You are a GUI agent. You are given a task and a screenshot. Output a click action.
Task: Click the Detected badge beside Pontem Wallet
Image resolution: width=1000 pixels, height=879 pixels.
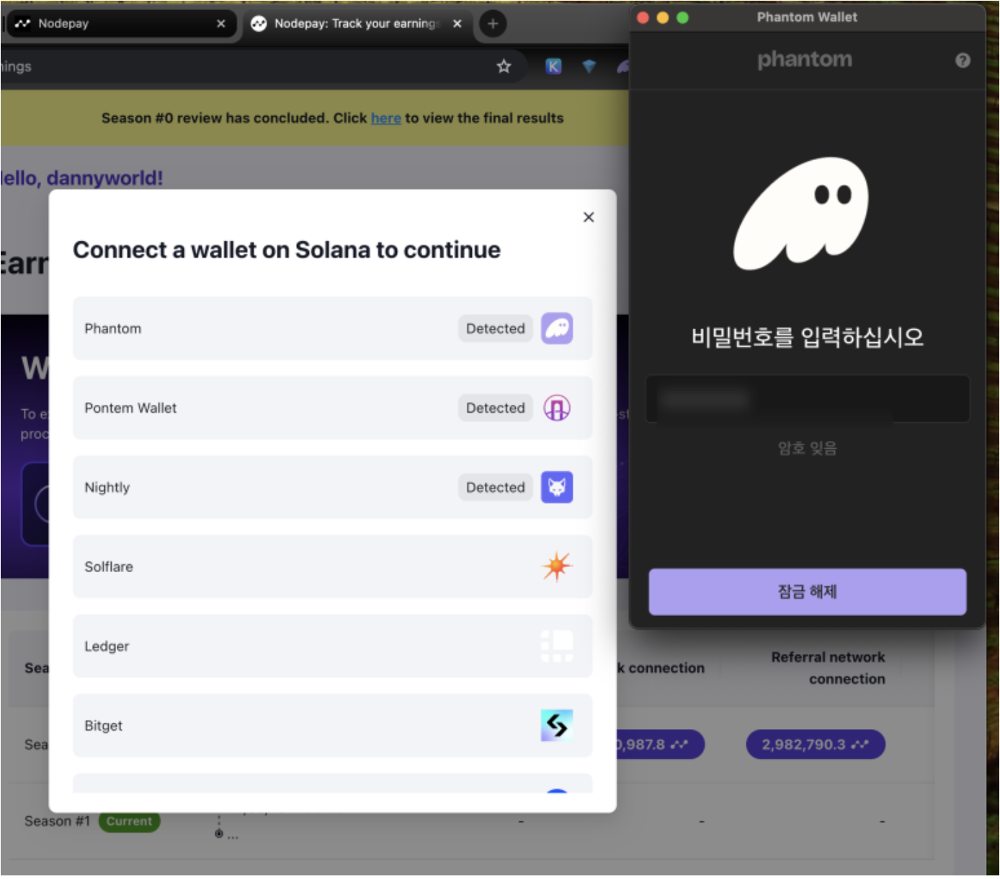(496, 408)
